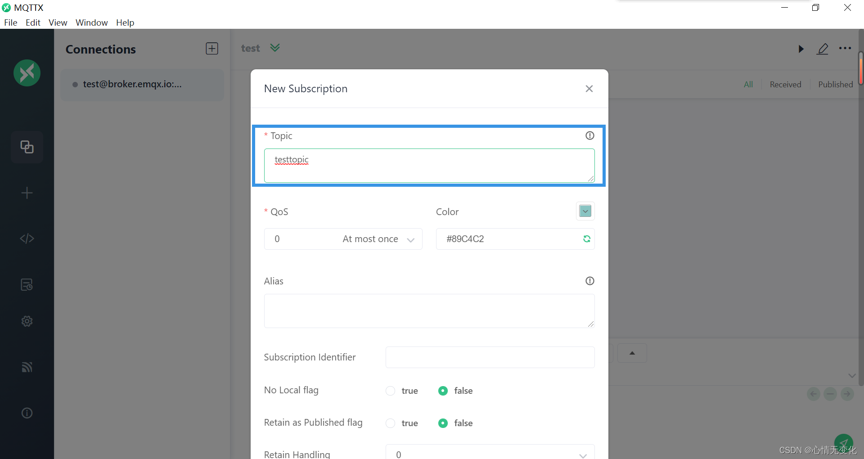Image resolution: width=864 pixels, height=459 pixels.
Task: Click the MQTTX app icon in title bar
Action: click(x=6, y=8)
